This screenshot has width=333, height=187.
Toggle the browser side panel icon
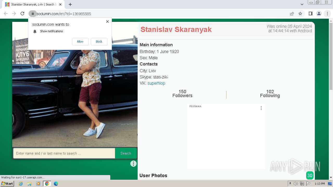pos(311,14)
